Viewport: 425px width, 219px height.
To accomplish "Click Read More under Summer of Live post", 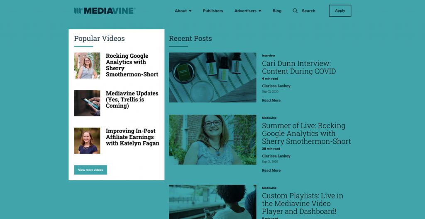I will point(271,170).
